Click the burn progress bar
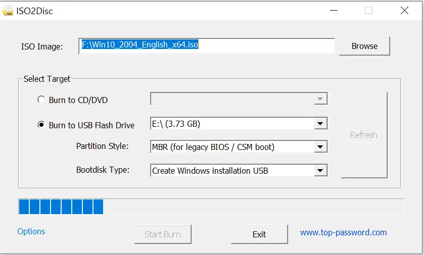This screenshot has height=255, width=424. click(211, 207)
